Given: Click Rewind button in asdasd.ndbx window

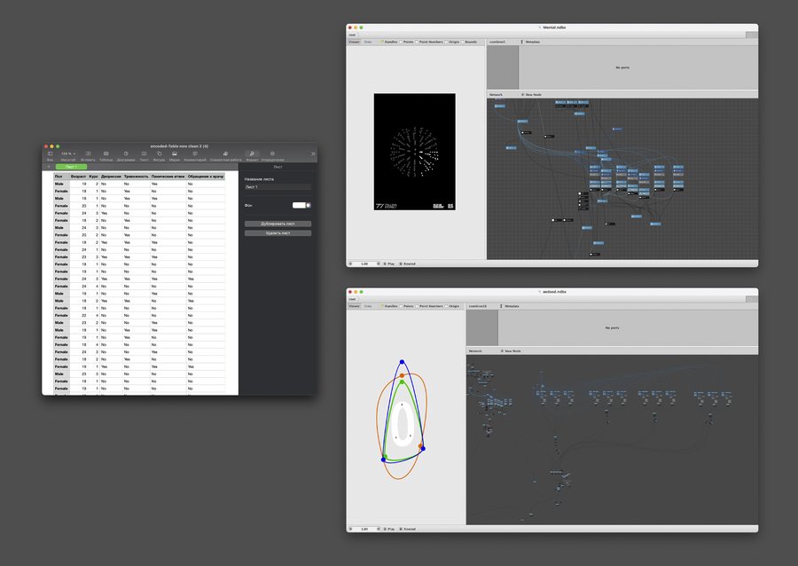Looking at the screenshot, I should point(407,529).
